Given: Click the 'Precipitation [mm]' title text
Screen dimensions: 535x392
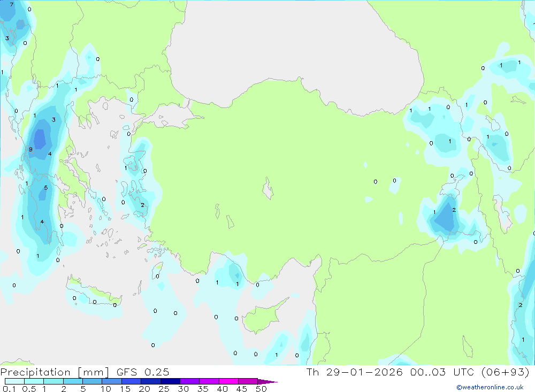Looking at the screenshot, I should [x=55, y=372].
